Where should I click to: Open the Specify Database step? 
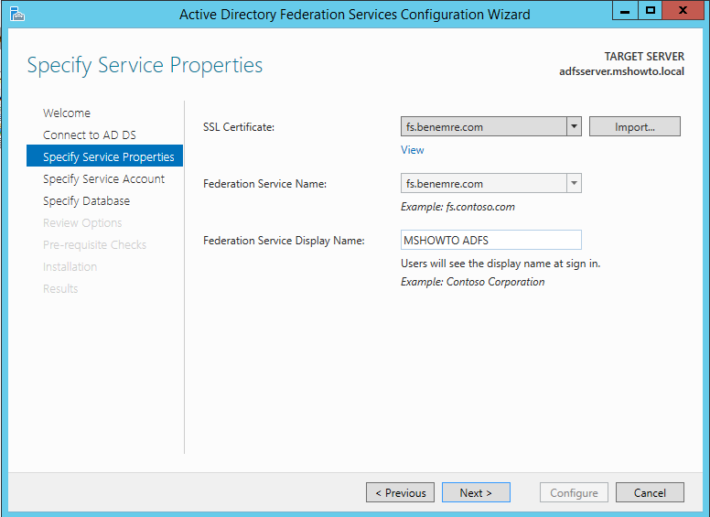click(86, 200)
